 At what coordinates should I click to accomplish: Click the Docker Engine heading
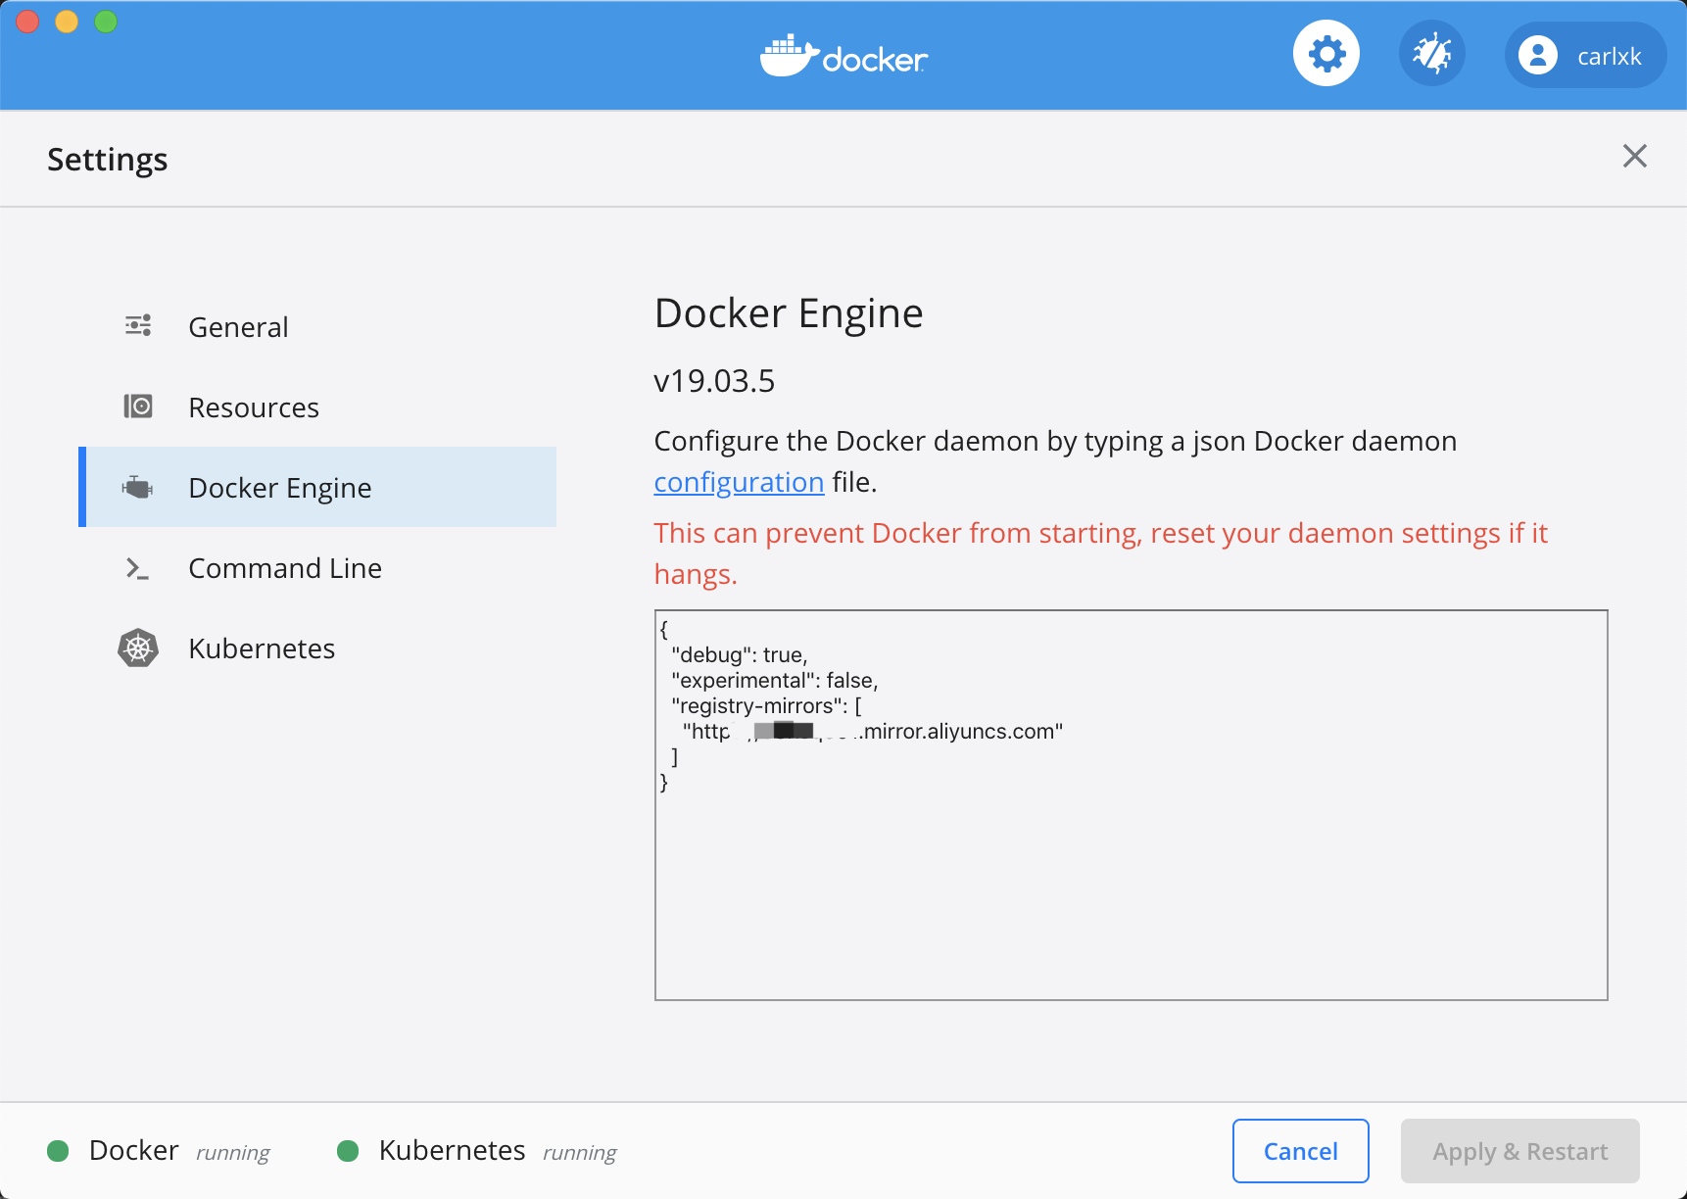[x=789, y=313]
